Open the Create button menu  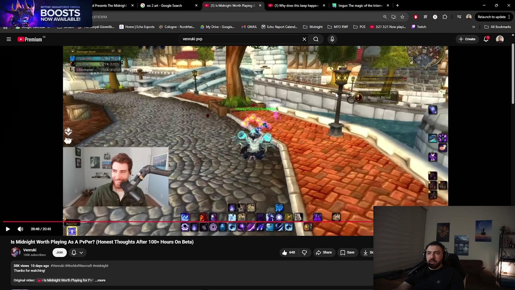pos(467,39)
